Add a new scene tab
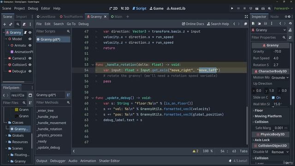The image size is (295, 166). (x=128, y=17)
